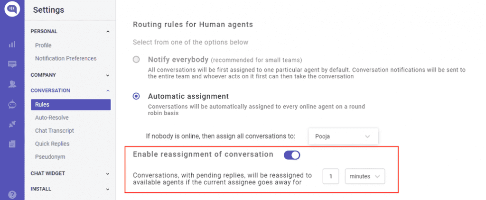Open the users icon in sidebar
This screenshot has height=200, width=486.
[x=12, y=84]
